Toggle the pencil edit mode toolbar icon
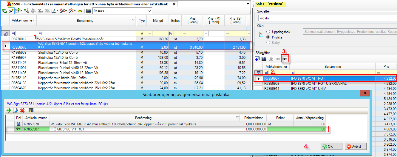 [x=11, y=11]
